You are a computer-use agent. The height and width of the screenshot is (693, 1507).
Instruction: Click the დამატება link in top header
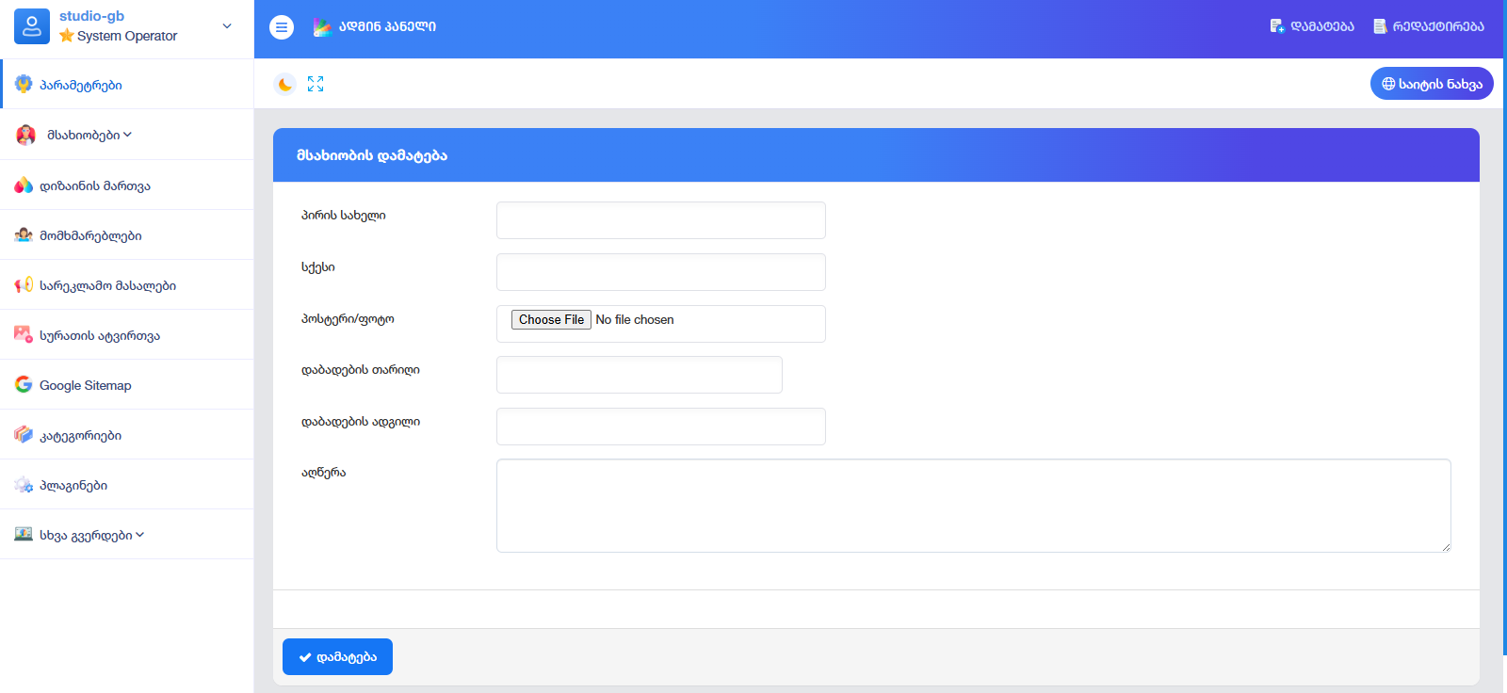(x=1312, y=26)
